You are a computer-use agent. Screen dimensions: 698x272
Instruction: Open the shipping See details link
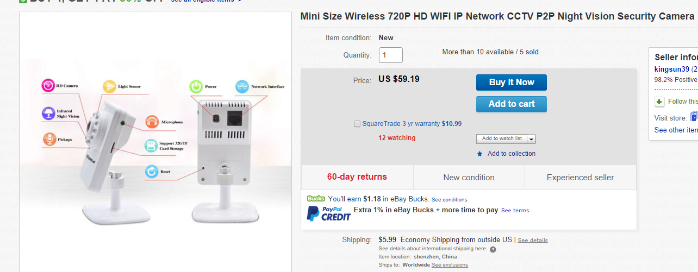coord(532,240)
